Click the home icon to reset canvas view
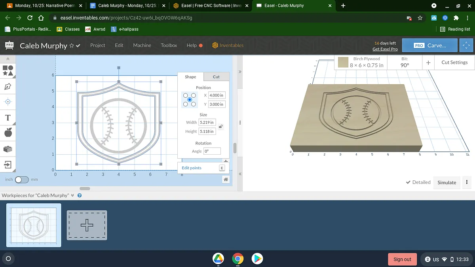The image size is (475, 267). 226,180
